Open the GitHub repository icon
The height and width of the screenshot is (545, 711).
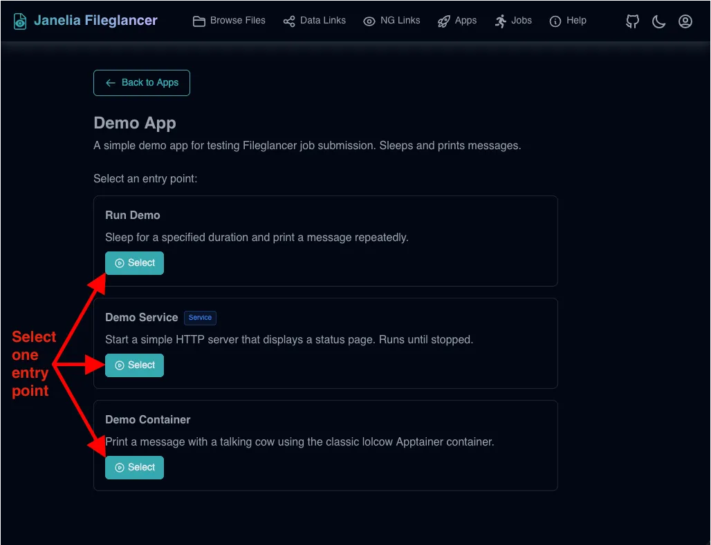[x=633, y=21]
